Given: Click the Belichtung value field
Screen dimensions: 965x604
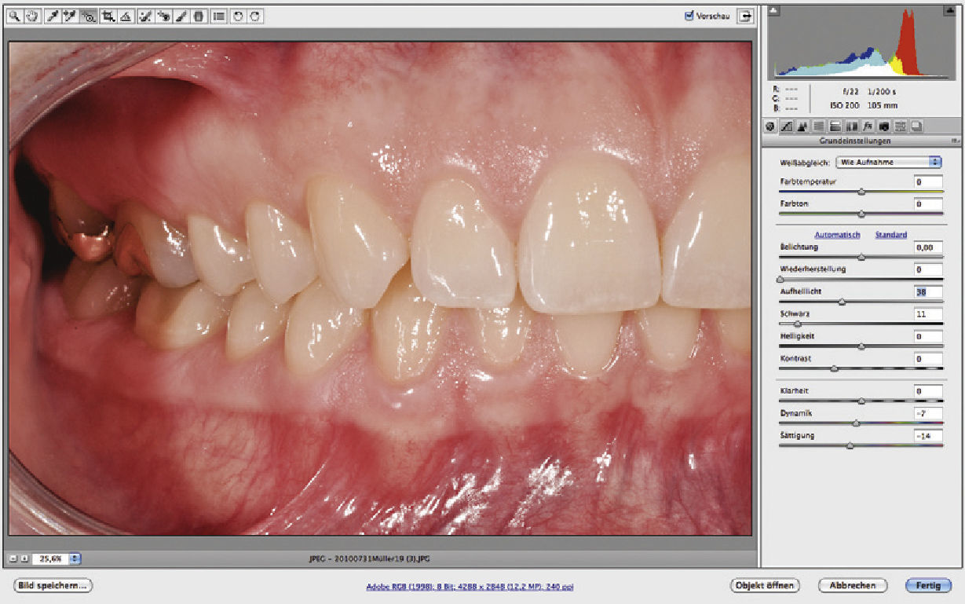Looking at the screenshot, I should click(928, 247).
